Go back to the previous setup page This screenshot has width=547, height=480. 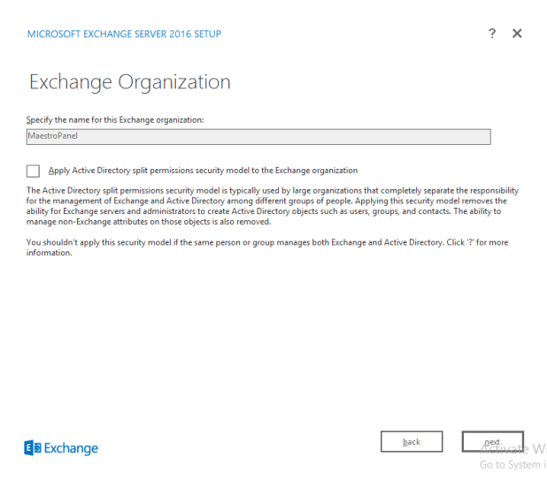[412, 442]
